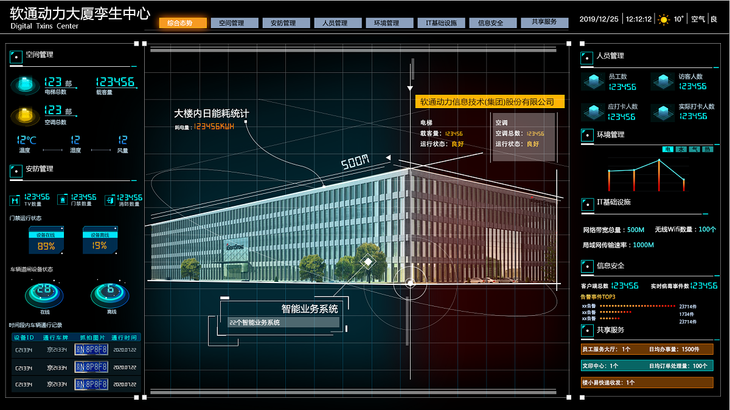Click the 空间管理 panel header icon
Viewport: 730px width, 410px height.
coord(16,57)
